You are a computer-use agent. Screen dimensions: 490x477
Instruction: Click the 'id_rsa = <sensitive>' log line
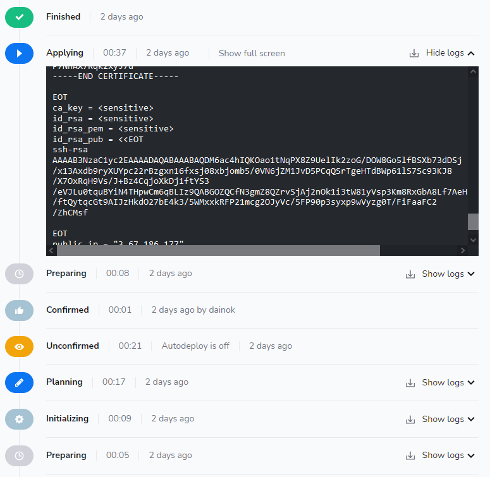[x=103, y=119]
